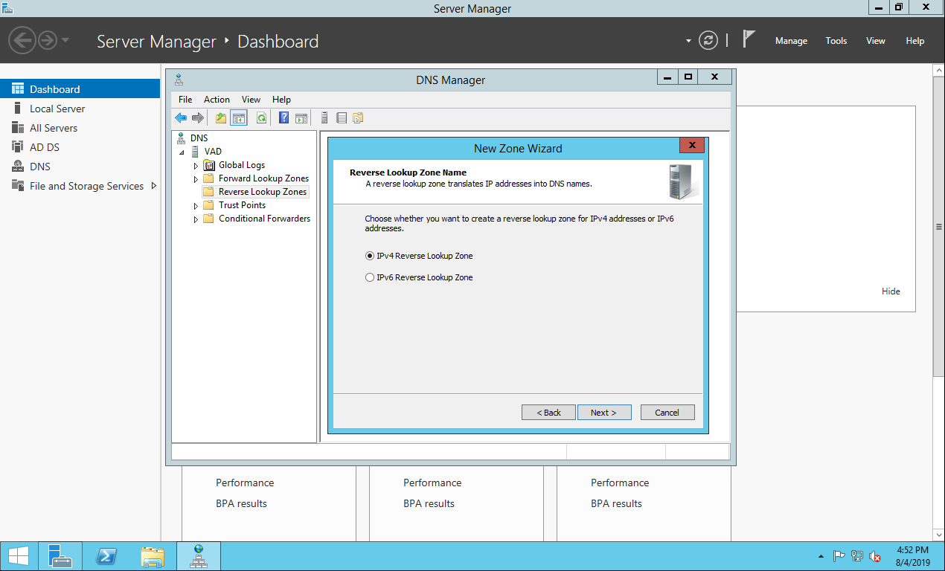Click the Cancel button in the wizard
The height and width of the screenshot is (571, 945).
click(x=667, y=413)
